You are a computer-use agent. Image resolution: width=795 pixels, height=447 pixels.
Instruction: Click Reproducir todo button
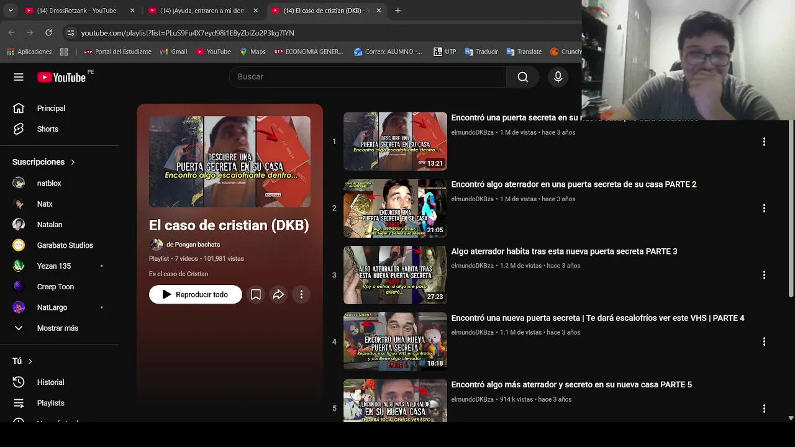pyautogui.click(x=195, y=294)
